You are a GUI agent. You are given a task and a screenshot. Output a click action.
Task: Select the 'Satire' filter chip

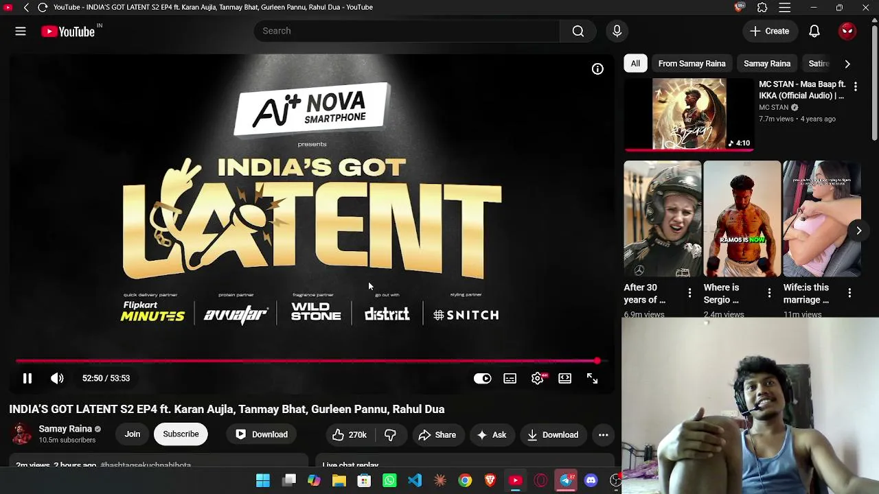point(819,64)
